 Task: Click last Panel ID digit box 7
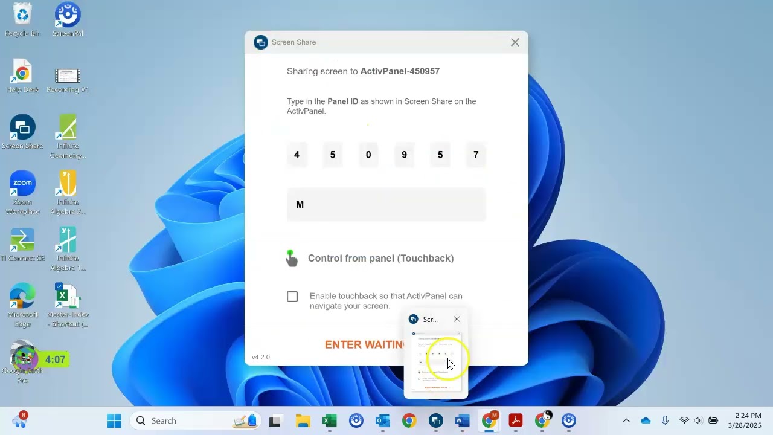coord(476,155)
